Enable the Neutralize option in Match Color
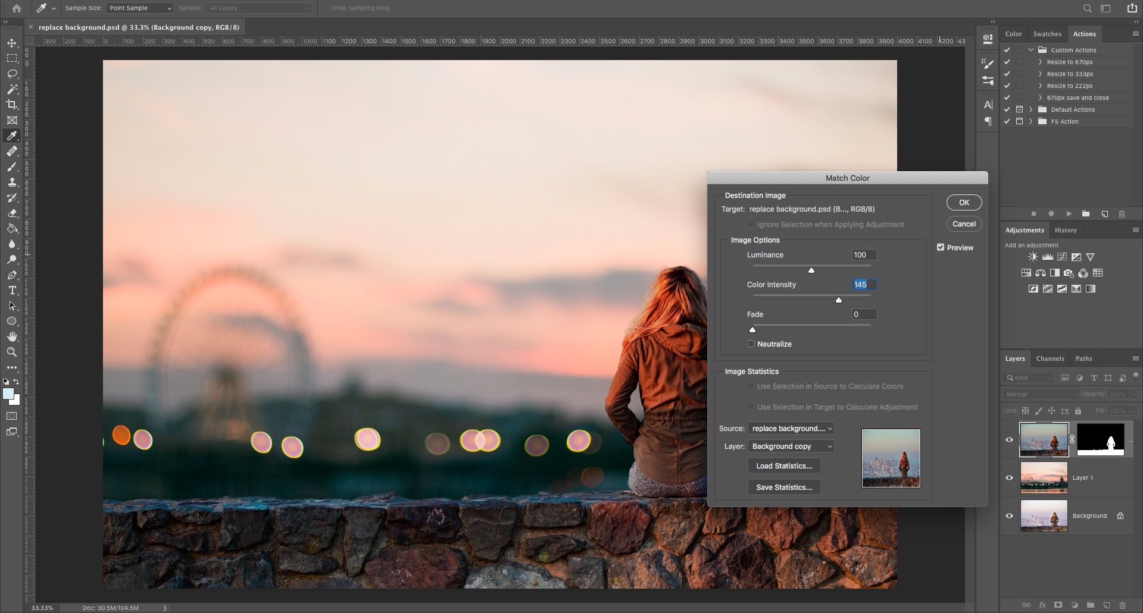The width and height of the screenshot is (1143, 613). point(751,344)
